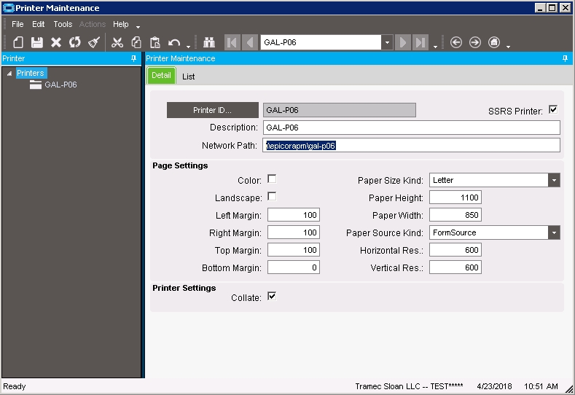Click the Paste clipboard icon
This screenshot has height=395, width=575.
click(155, 42)
